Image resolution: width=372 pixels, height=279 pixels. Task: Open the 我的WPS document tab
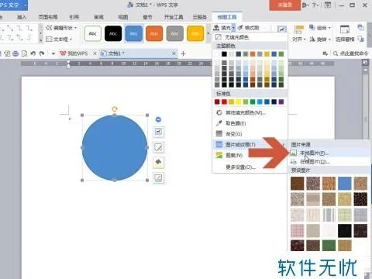click(x=74, y=53)
